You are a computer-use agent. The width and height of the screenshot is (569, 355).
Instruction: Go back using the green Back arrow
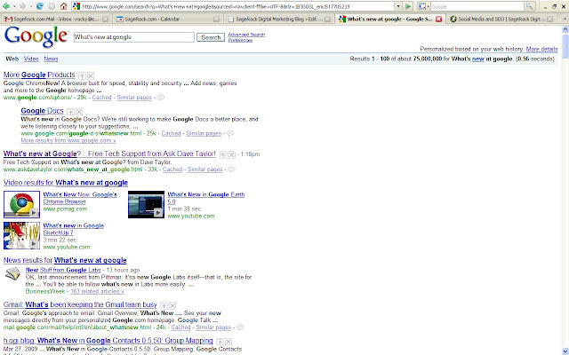coord(6,6)
